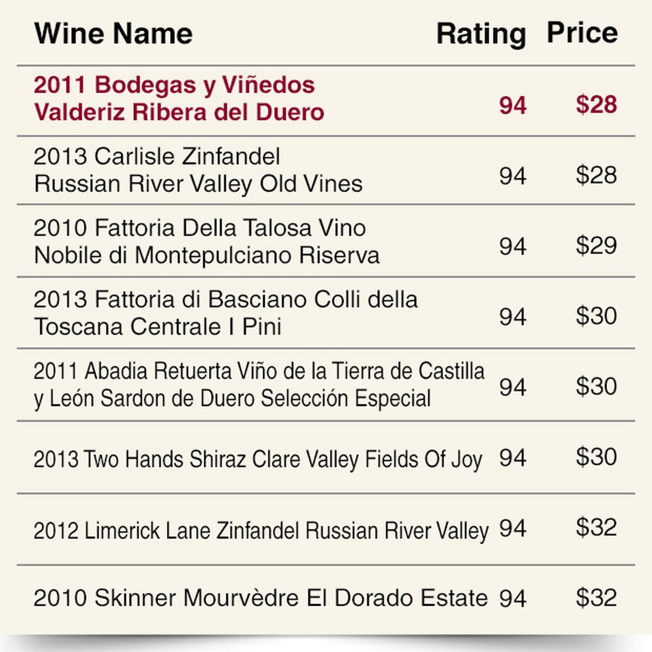
Task: Click the $30 price of Abadia Retuerta
Action: pos(596,386)
